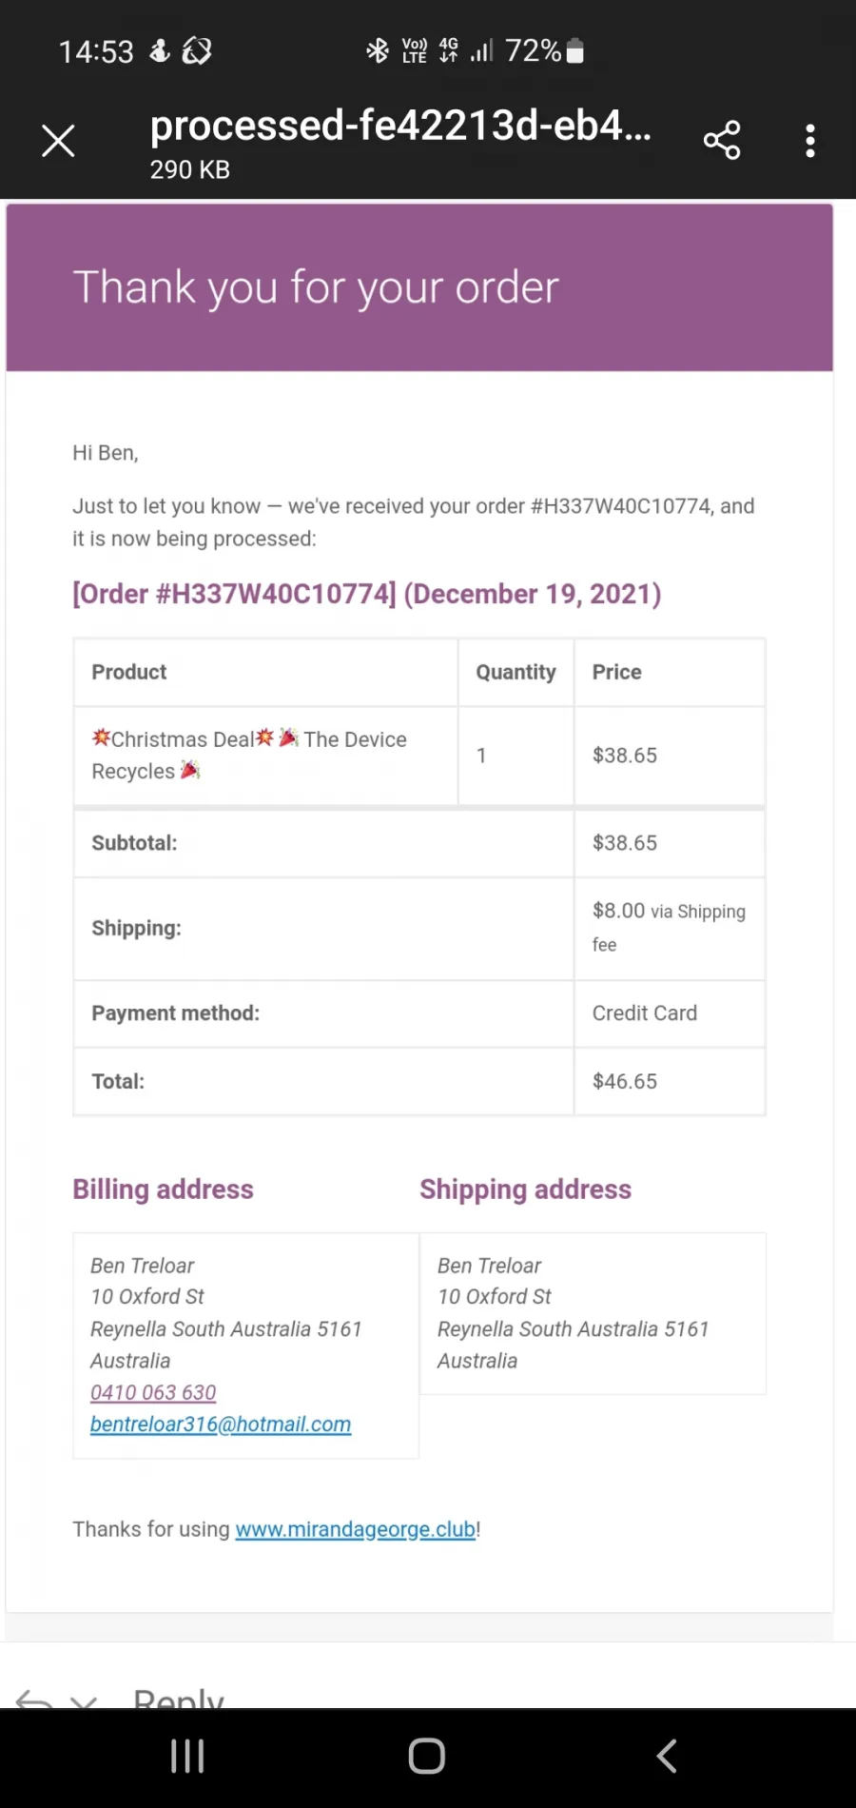Close the attachment viewer with X
Screen dimensions: 856x1808
point(58,141)
